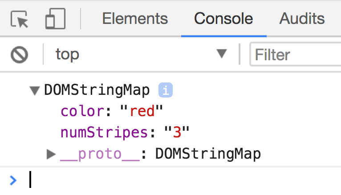Screen dimensions: 341x195
Task: Click the "3" string value
Action: click(x=177, y=133)
